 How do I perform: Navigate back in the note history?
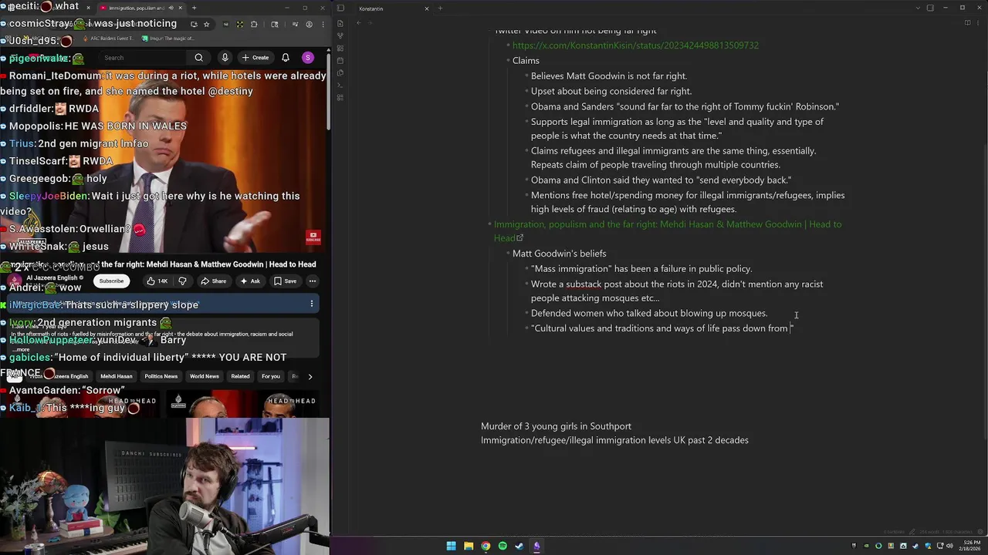pos(358,23)
